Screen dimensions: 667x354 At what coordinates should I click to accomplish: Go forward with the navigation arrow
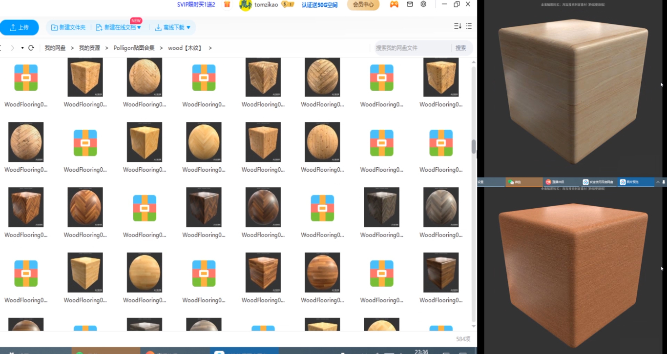(12, 48)
